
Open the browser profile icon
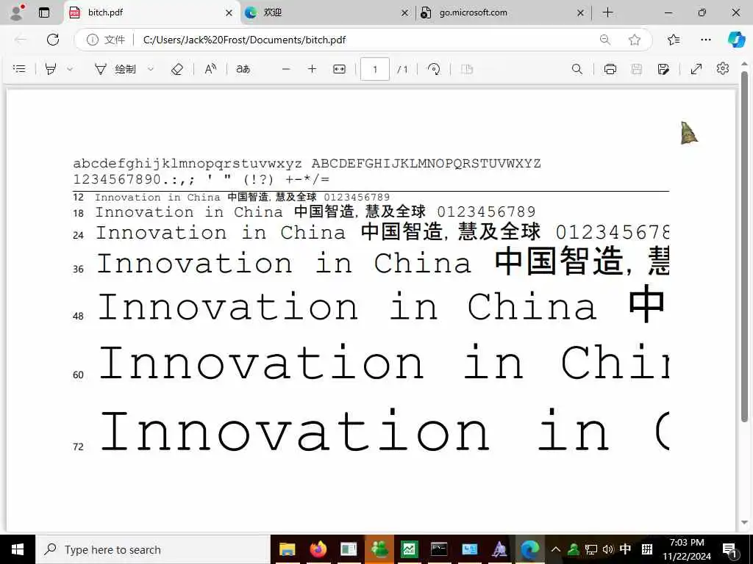[x=18, y=12]
